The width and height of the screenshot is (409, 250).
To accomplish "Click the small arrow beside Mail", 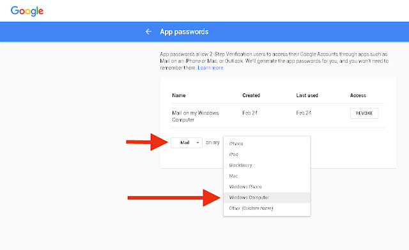I will coord(197,143).
